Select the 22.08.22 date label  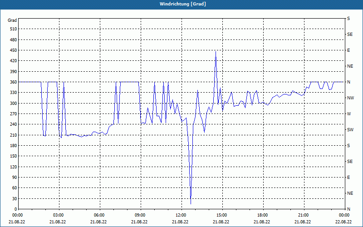tap(343, 222)
